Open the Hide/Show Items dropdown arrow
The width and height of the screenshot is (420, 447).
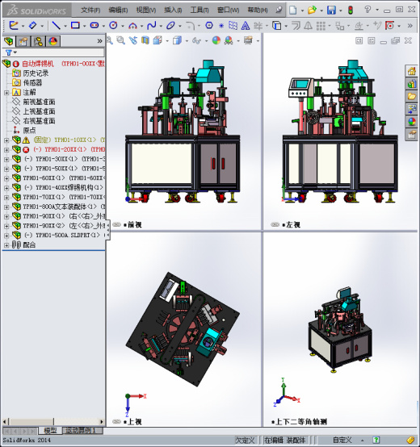(x=206, y=41)
